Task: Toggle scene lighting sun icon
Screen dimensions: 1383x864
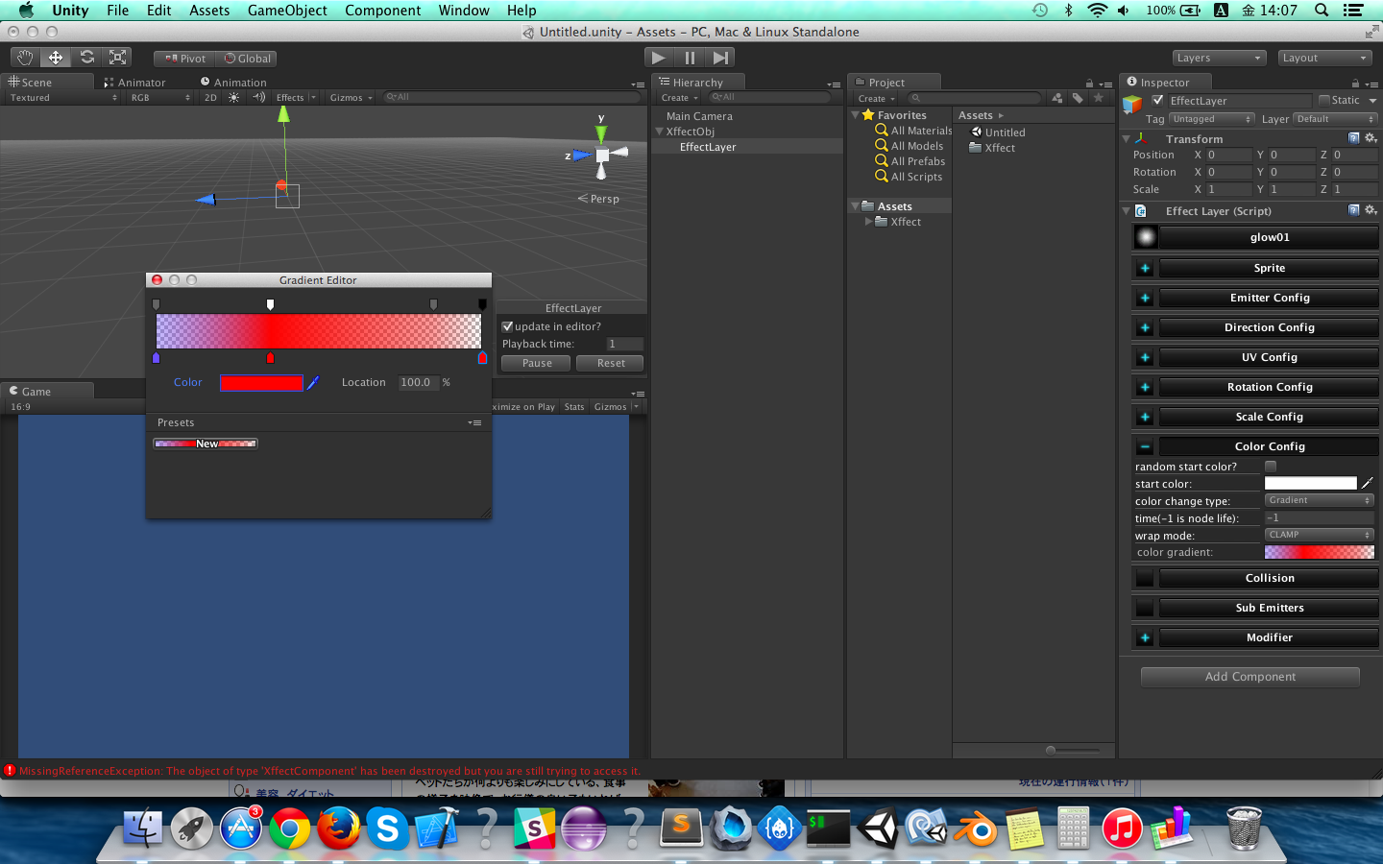Action: (x=233, y=97)
